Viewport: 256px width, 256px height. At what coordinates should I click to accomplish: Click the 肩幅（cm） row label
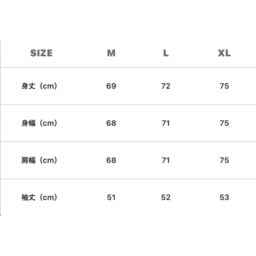39,160
